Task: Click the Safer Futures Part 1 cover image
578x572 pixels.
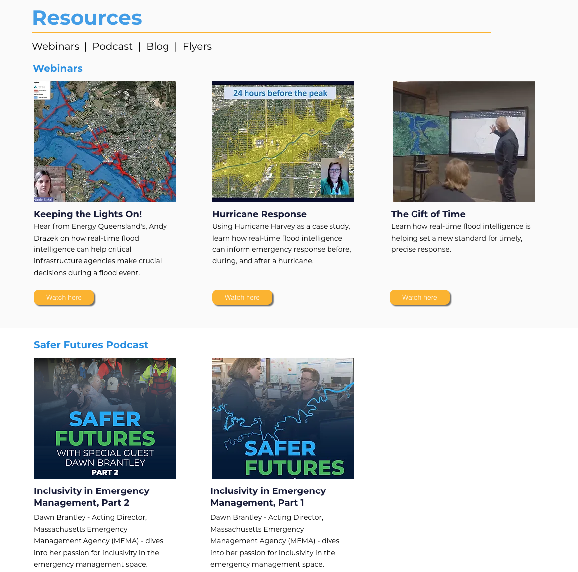Action: point(283,418)
